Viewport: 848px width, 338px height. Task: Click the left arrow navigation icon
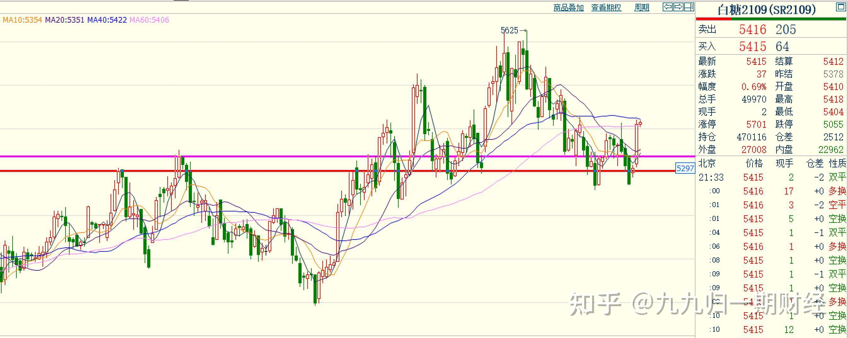coord(668,7)
